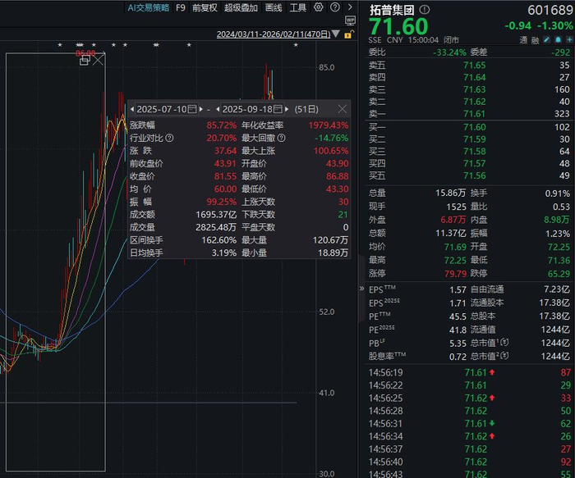
Task: Click the help question mark icon
Action: 335,7
